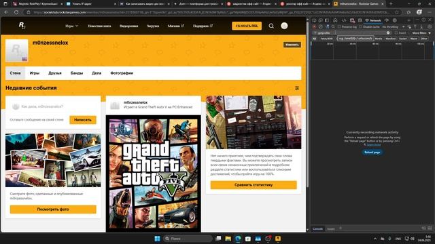Open the site search magnifier icon
The image size is (435, 244).
coord(271,26)
